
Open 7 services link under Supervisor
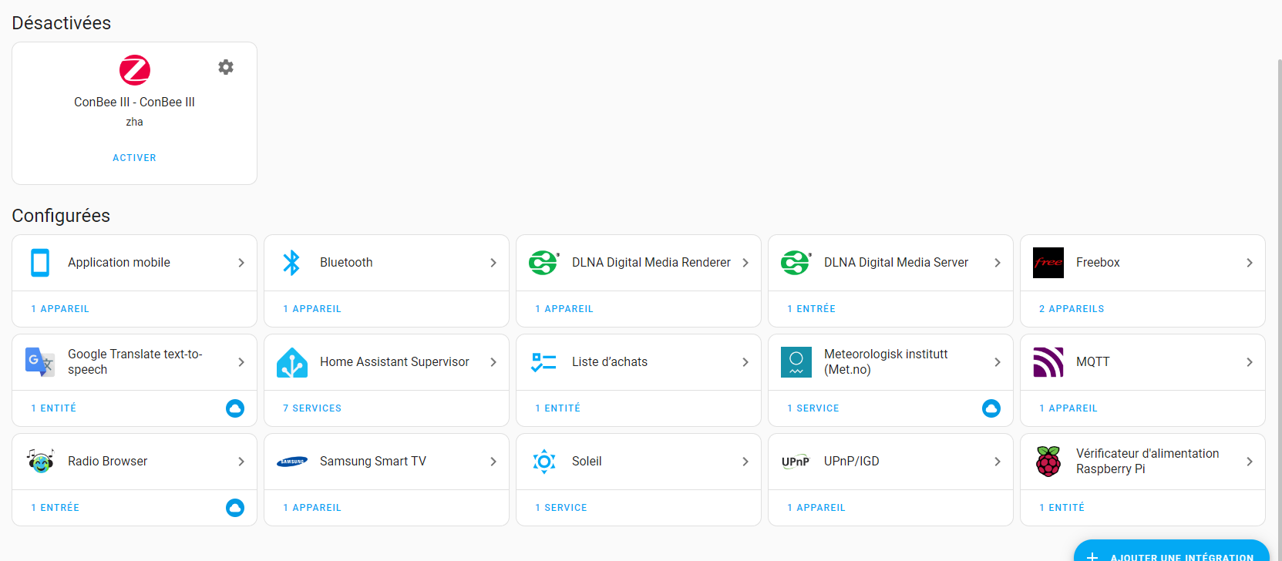(x=311, y=408)
